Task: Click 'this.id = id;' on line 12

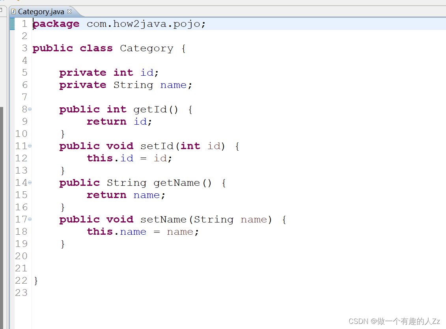Action: (x=129, y=159)
